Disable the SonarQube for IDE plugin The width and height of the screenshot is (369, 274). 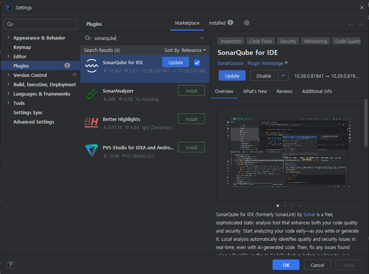tap(264, 76)
